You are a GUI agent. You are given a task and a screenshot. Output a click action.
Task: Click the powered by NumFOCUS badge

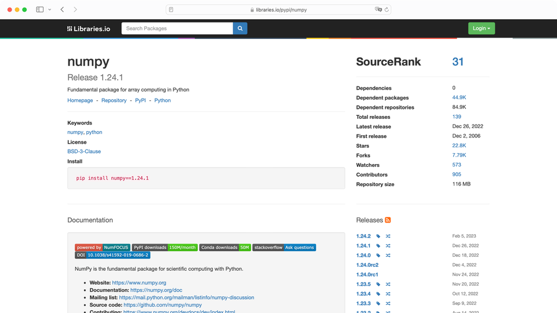pos(103,248)
